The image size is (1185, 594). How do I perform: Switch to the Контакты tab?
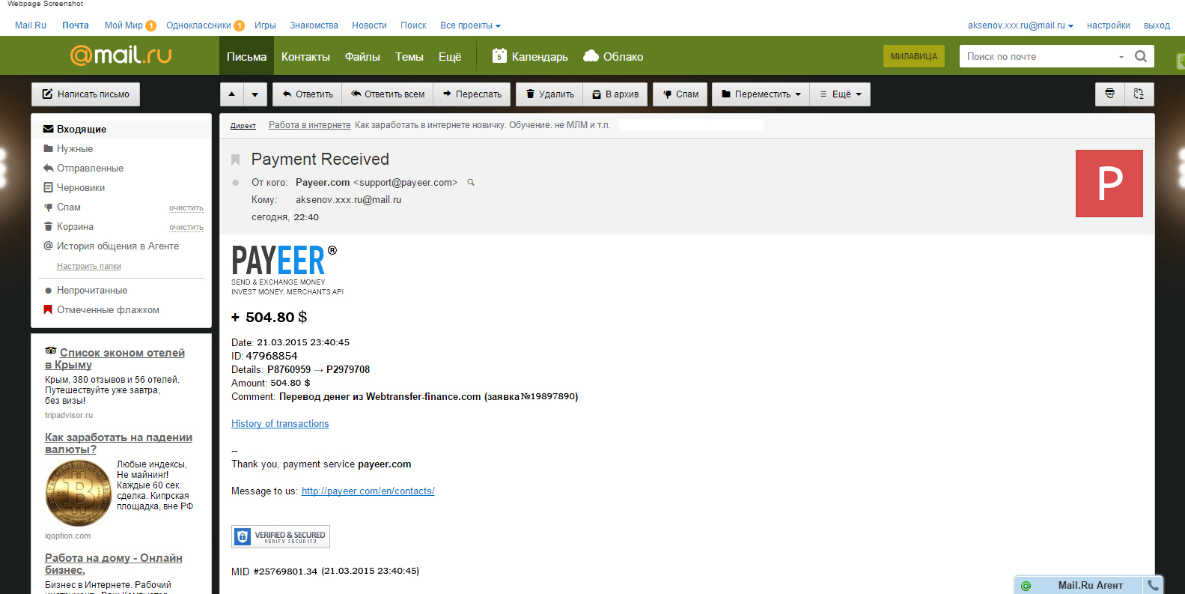pyautogui.click(x=305, y=57)
